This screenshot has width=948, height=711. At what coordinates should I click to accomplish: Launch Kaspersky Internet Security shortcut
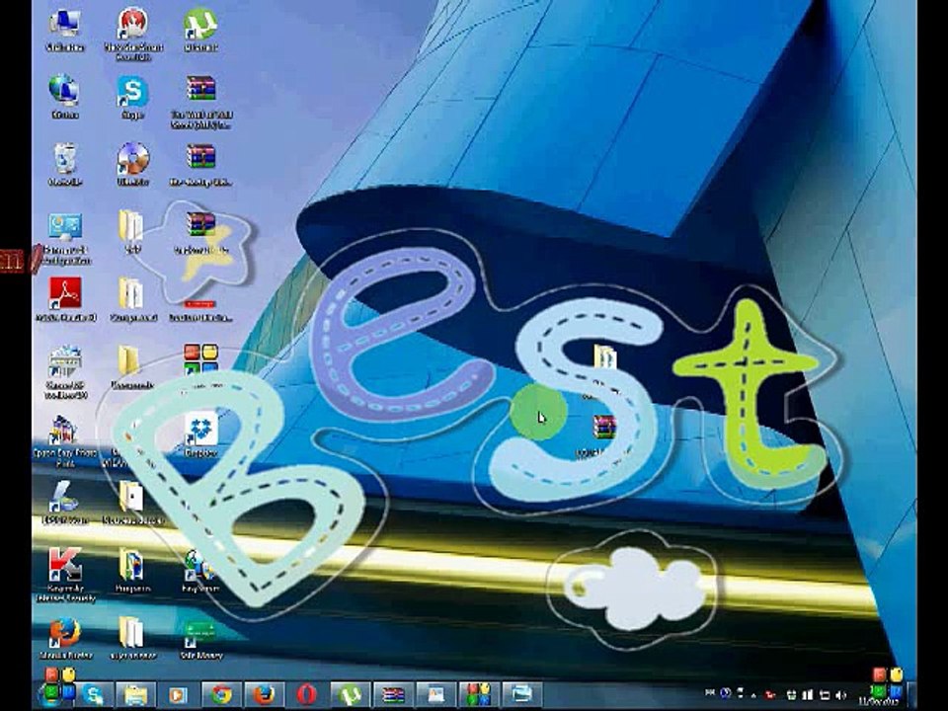pyautogui.click(x=65, y=575)
